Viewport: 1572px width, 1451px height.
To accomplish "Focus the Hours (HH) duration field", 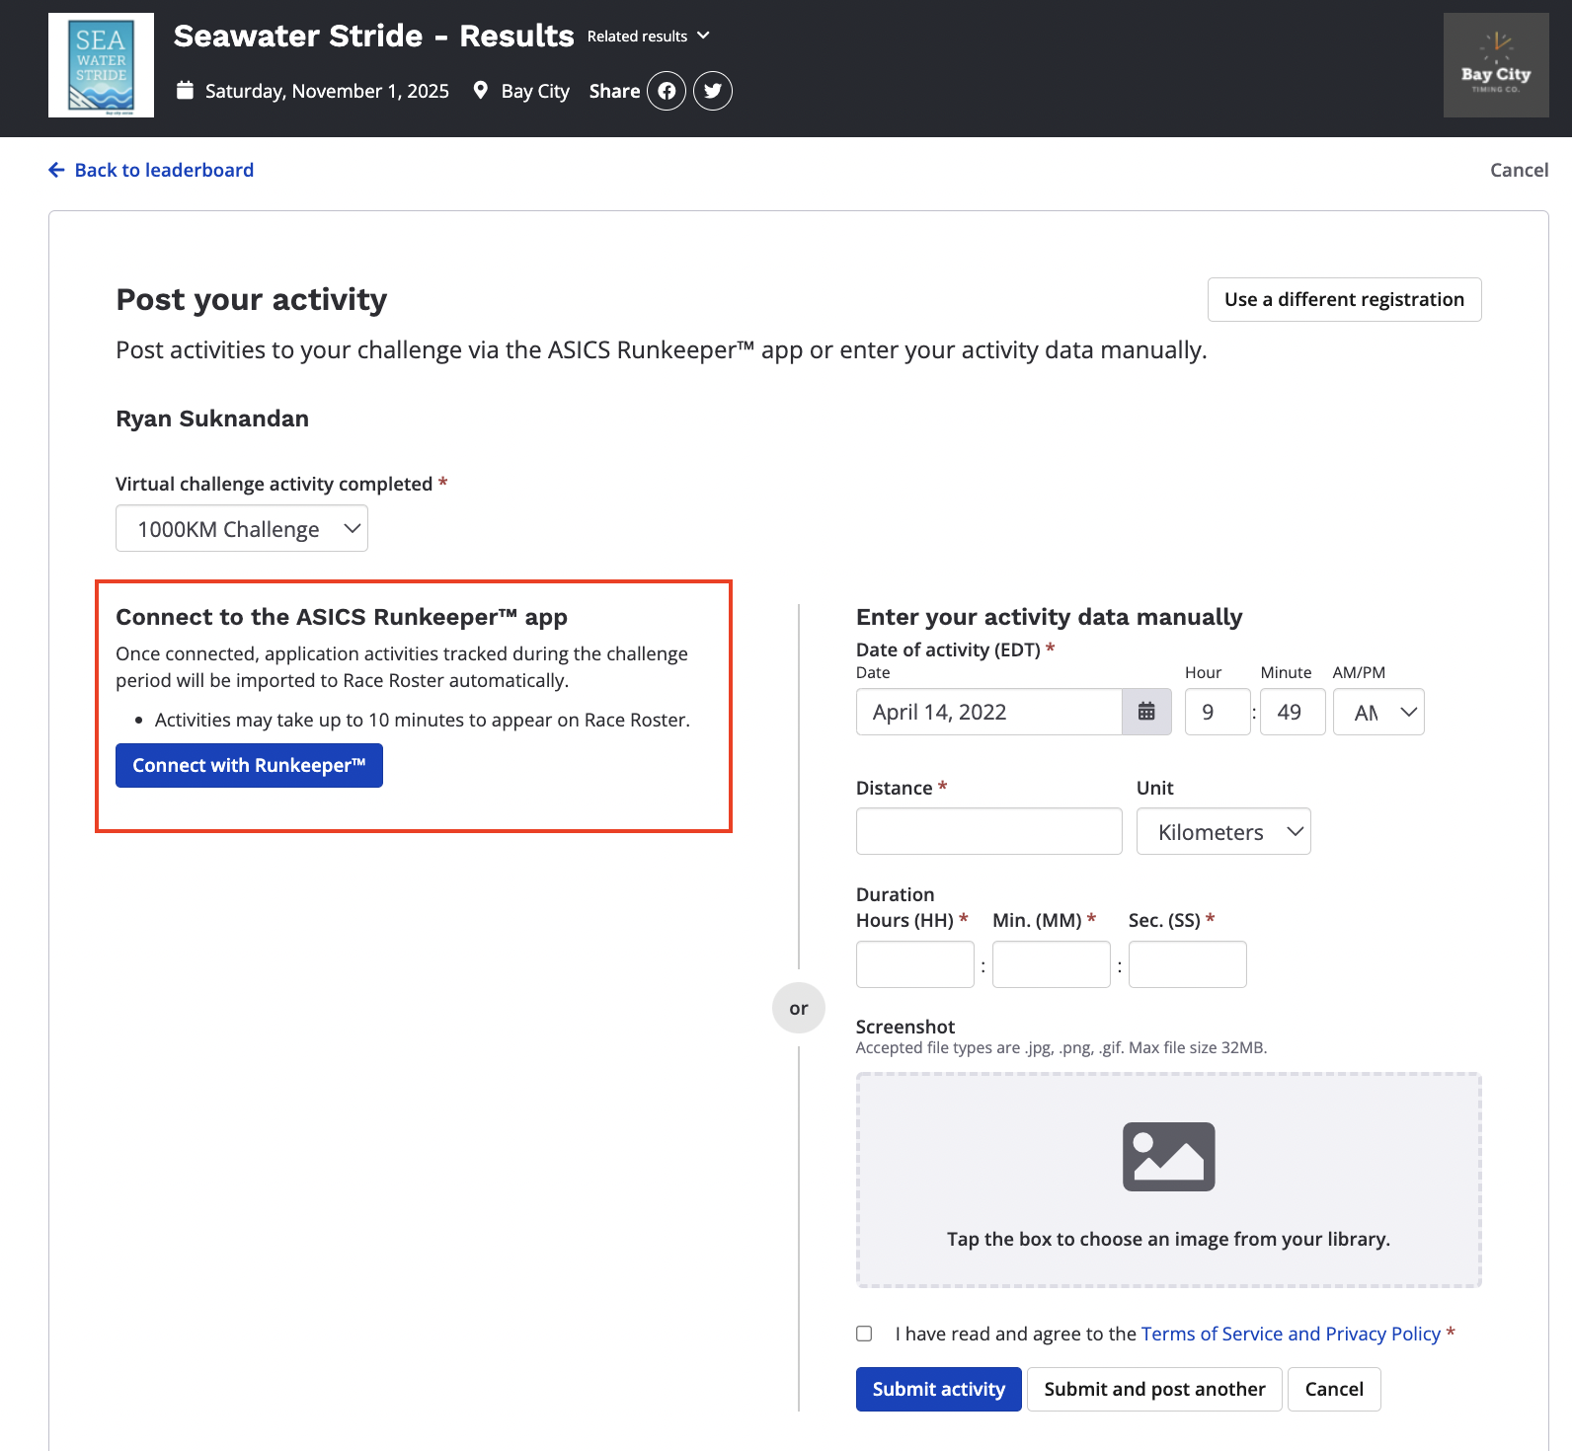I will tap(914, 964).
